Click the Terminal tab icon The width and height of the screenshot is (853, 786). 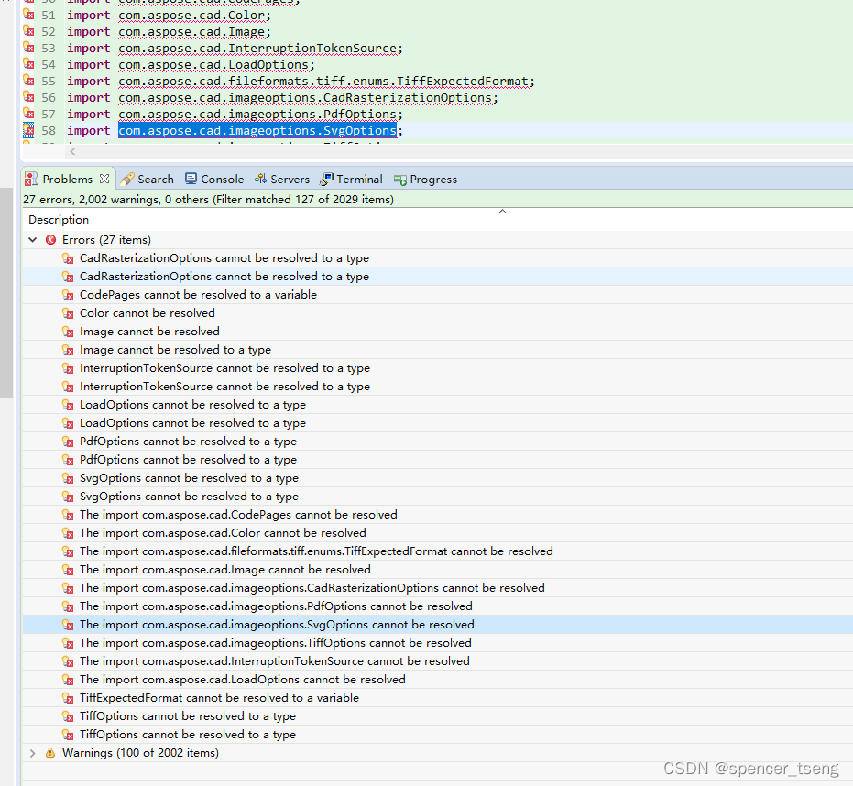pyautogui.click(x=326, y=179)
